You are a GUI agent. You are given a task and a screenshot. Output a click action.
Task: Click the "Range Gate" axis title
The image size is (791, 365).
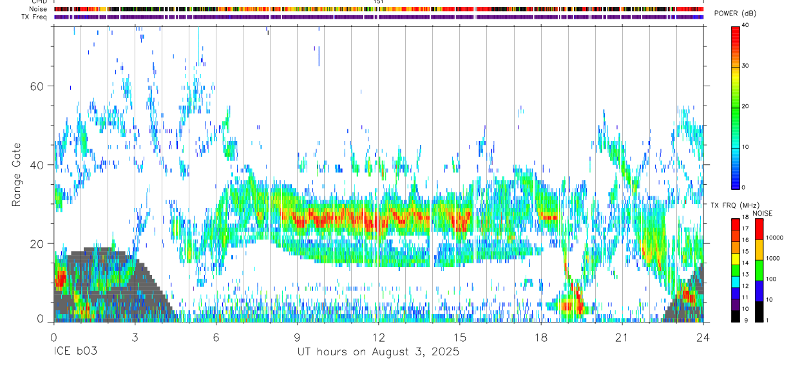pos(17,175)
